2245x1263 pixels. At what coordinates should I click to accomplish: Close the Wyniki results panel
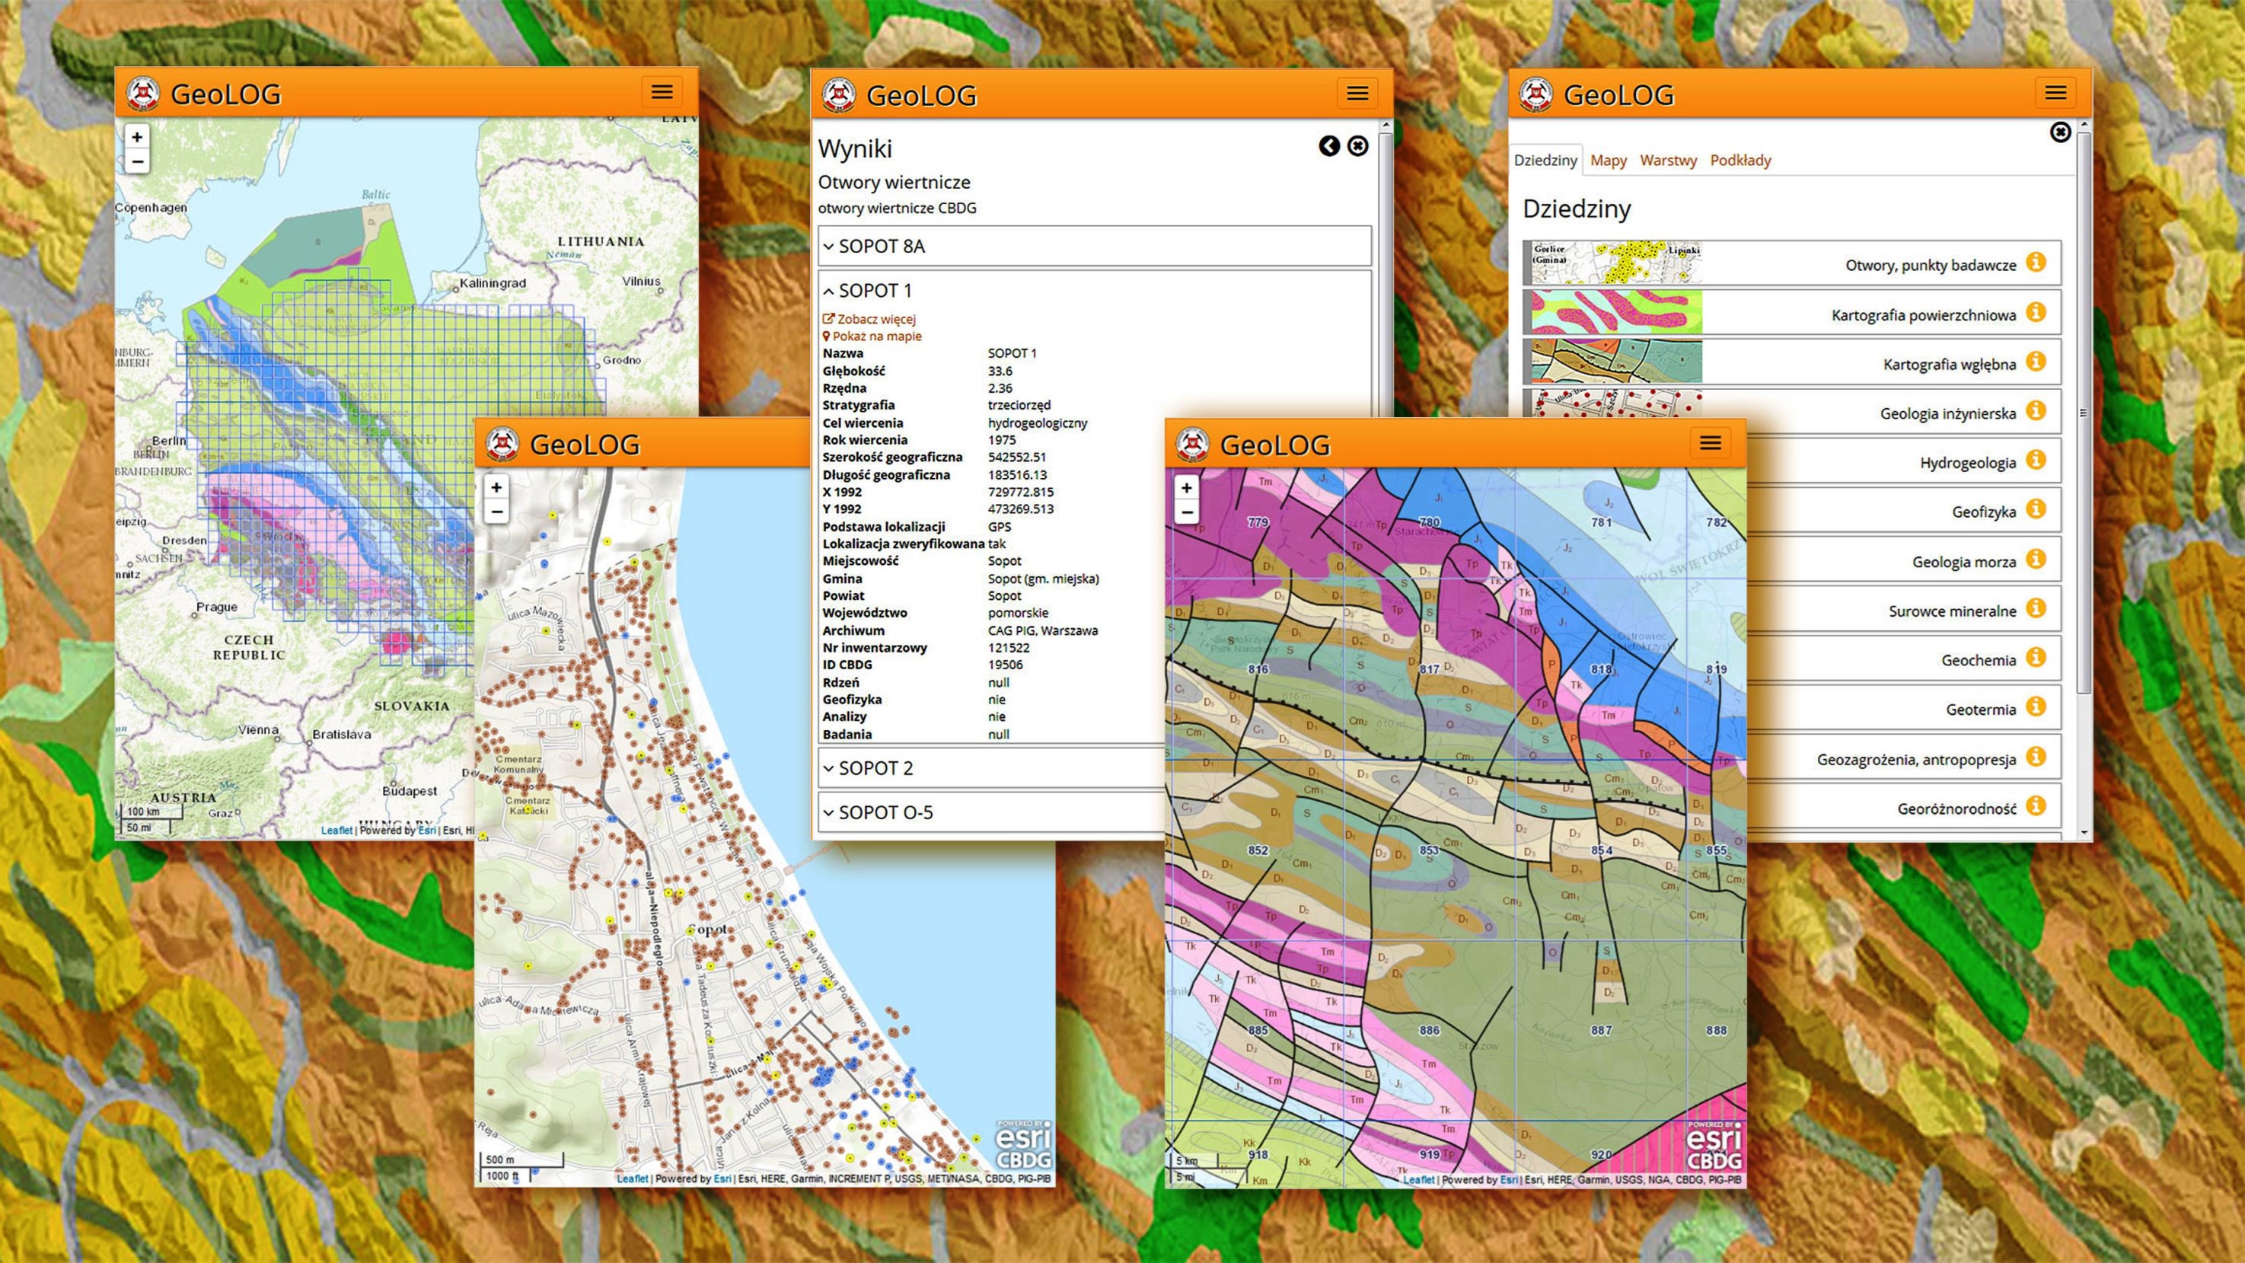tap(1357, 145)
